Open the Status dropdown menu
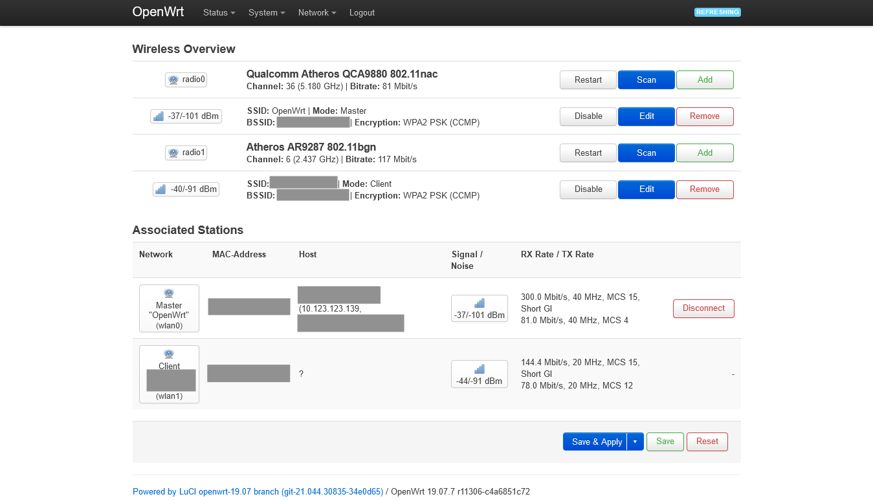Screen dimensions: 873x501 click(219, 12)
